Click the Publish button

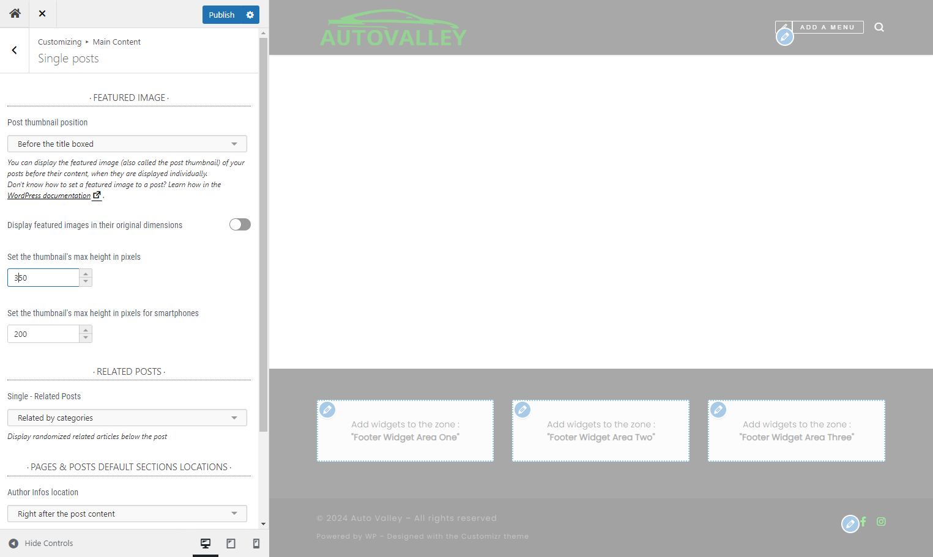[221, 15]
